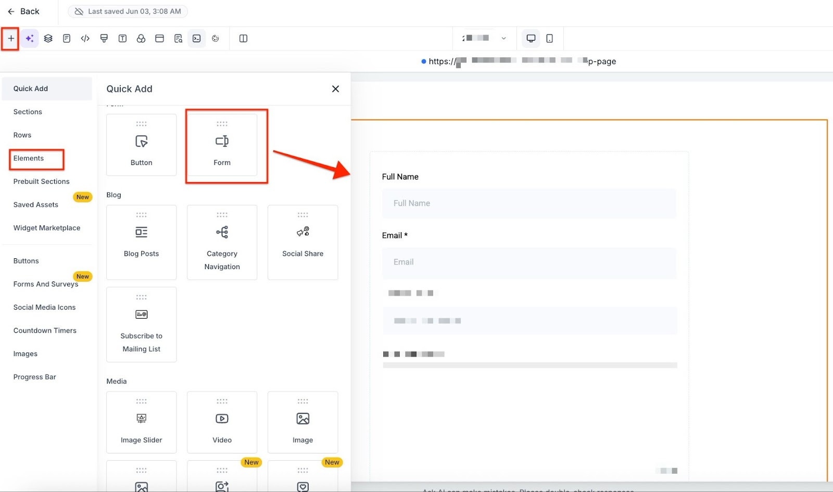Open Prebuilt Sections category
The width and height of the screenshot is (833, 492).
[x=42, y=181]
